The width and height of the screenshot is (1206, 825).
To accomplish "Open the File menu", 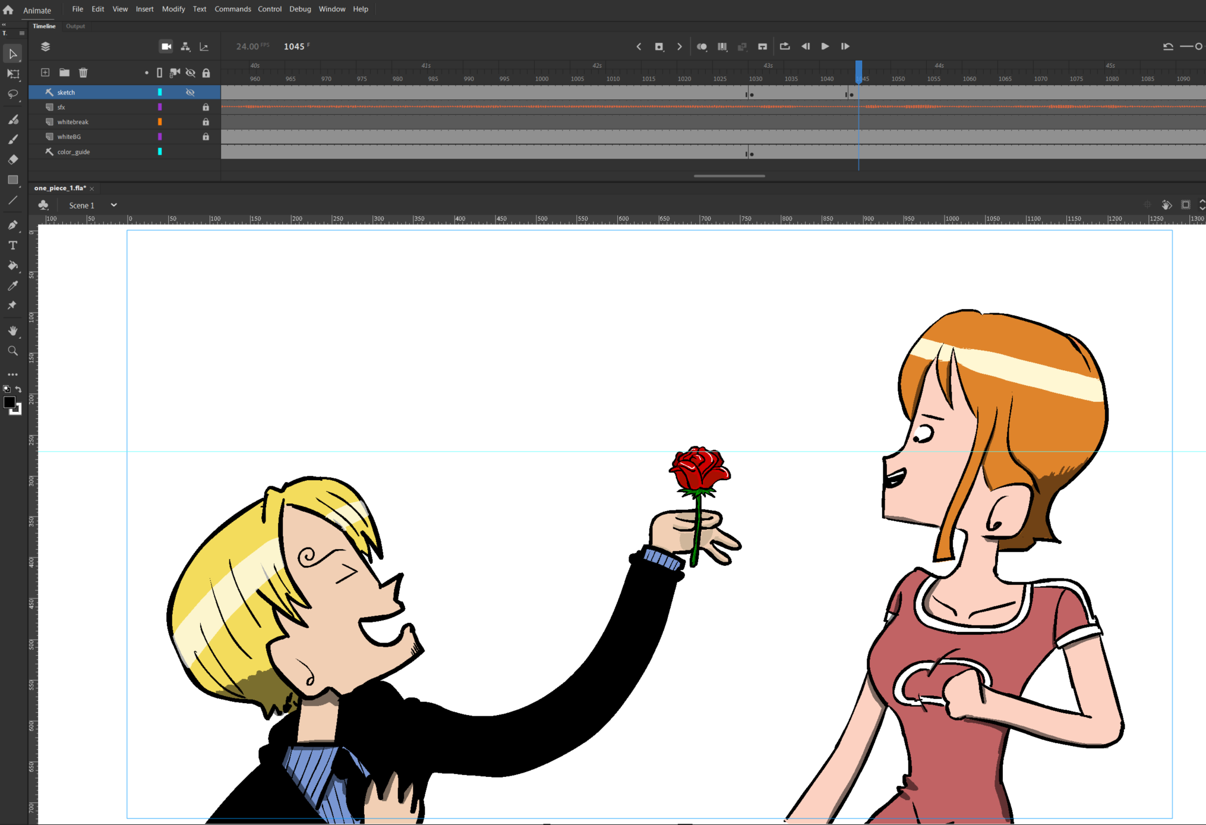I will tap(77, 9).
